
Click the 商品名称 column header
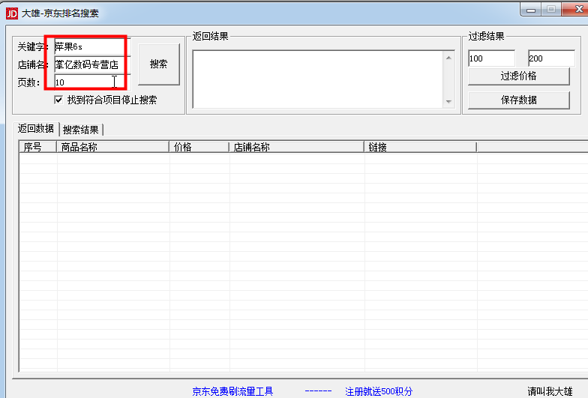112,147
